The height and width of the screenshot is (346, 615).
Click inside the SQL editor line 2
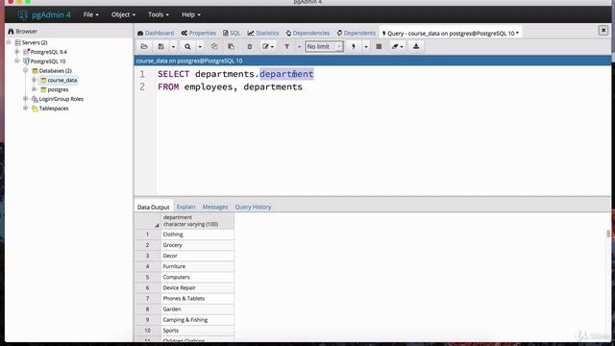point(230,86)
